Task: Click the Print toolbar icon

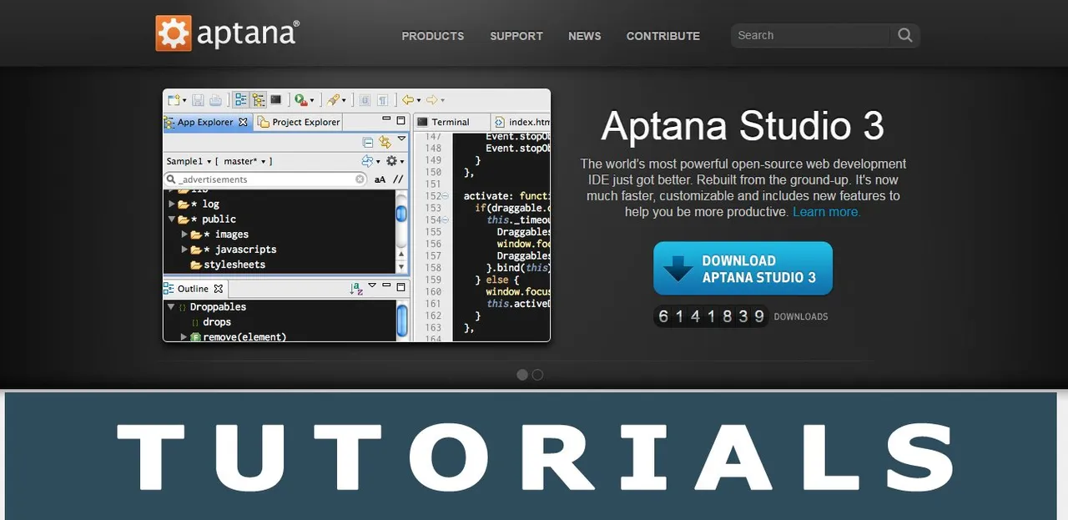Action: [215, 100]
